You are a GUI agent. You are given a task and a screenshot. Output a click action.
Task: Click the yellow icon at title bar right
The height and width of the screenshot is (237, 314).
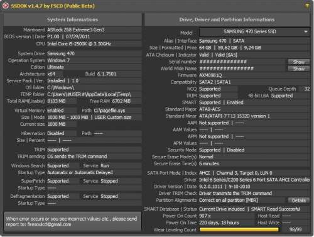[307, 6]
